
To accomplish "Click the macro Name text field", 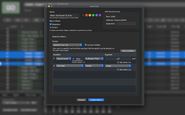I will point(64,15).
